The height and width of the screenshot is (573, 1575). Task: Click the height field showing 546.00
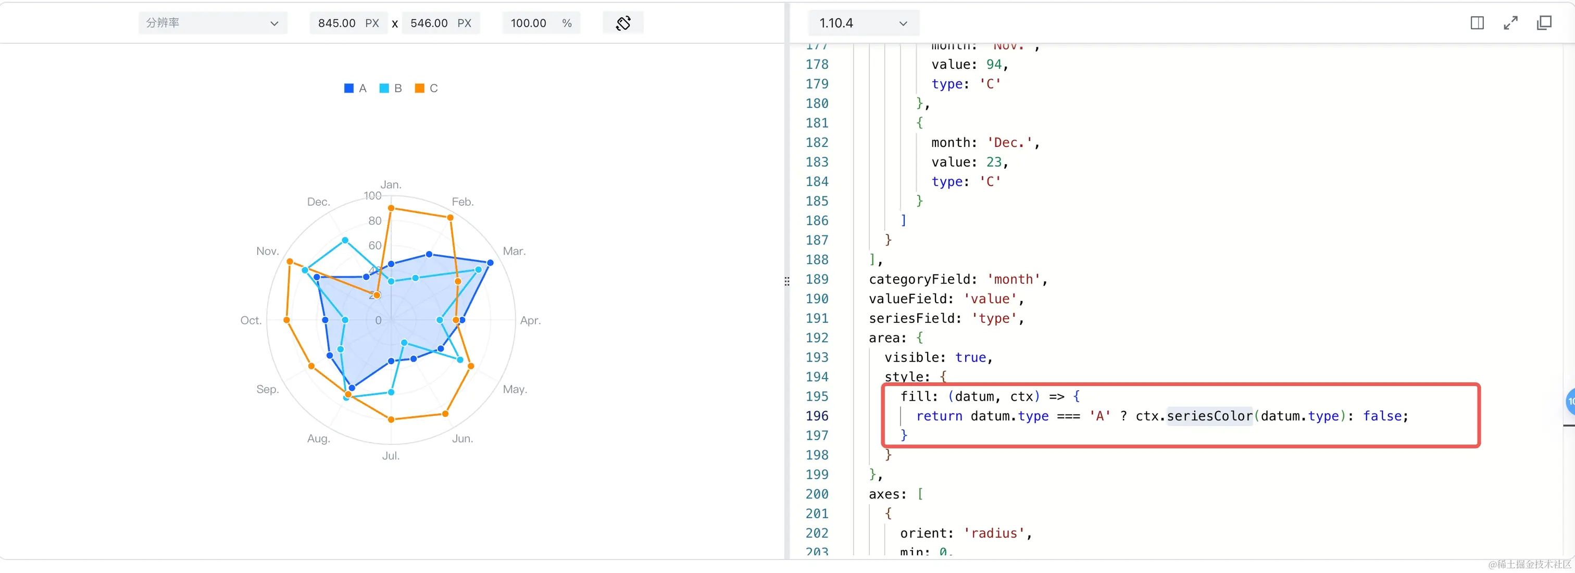429,23
